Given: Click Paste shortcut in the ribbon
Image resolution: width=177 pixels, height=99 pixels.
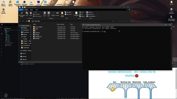Looking at the screenshot, I should (x=37, y=16).
